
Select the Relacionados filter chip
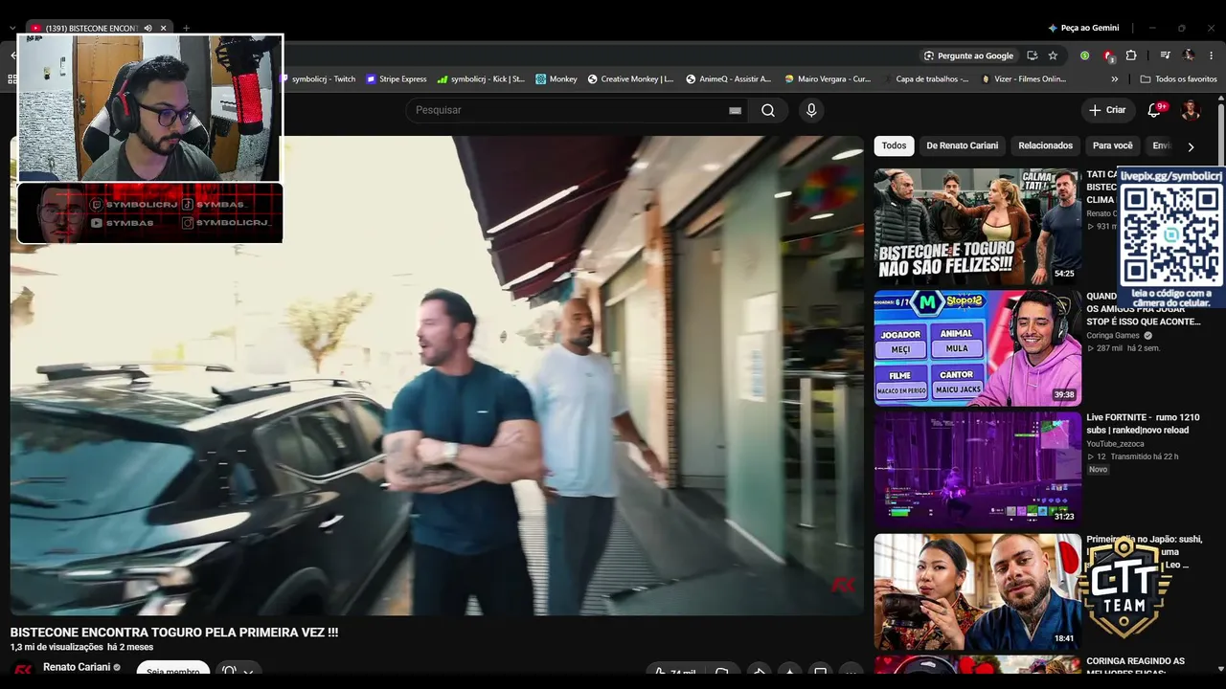click(1045, 145)
